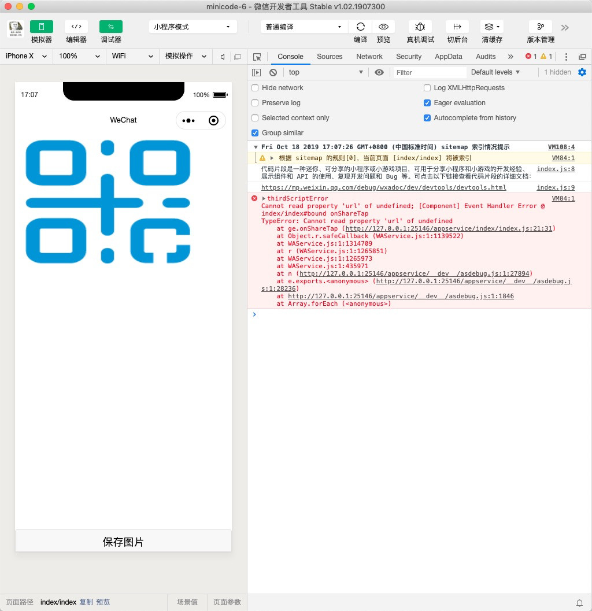The height and width of the screenshot is (611, 592).
Task: Expand the thirdScriptError entry
Action: 264,199
